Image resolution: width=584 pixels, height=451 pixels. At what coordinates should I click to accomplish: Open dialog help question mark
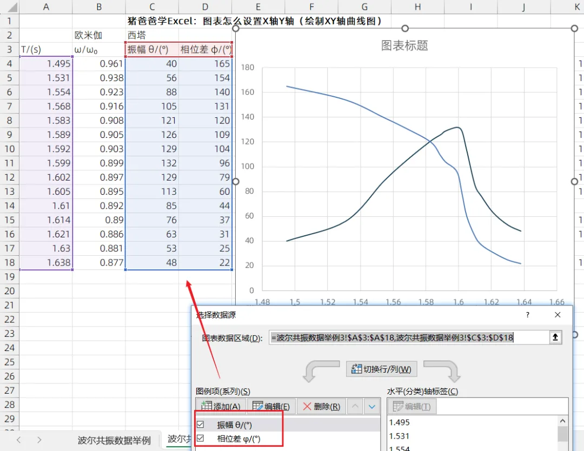527,315
